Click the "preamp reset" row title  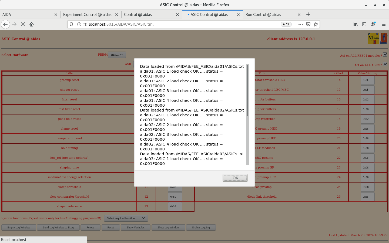click(x=69, y=80)
